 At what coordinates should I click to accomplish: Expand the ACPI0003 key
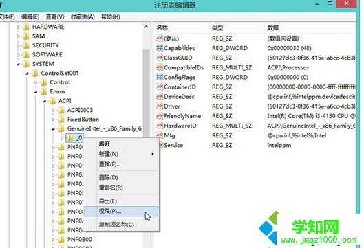coord(54,111)
